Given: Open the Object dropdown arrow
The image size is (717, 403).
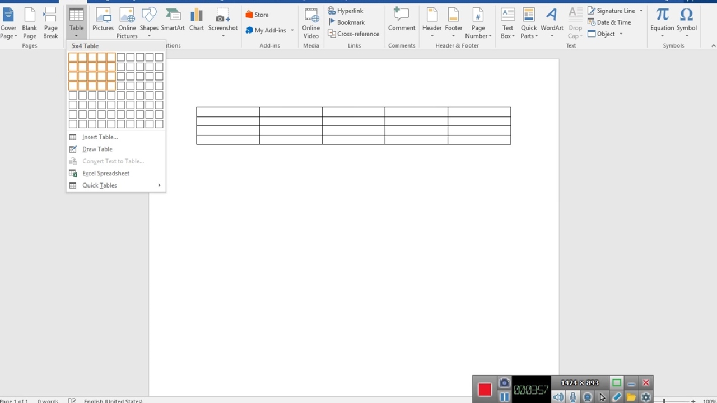Looking at the screenshot, I should click(621, 34).
